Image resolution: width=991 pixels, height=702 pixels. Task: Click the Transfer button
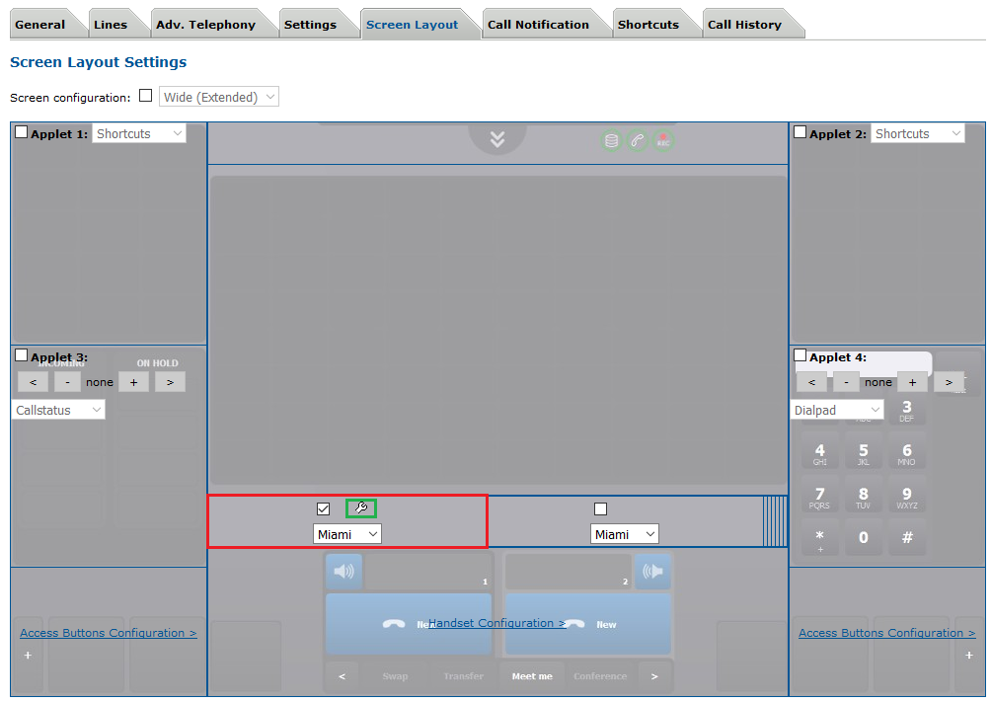click(463, 676)
